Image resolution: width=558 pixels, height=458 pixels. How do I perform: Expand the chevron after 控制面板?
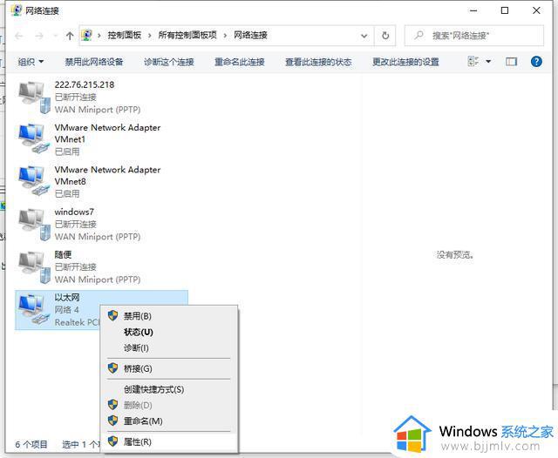click(x=149, y=36)
